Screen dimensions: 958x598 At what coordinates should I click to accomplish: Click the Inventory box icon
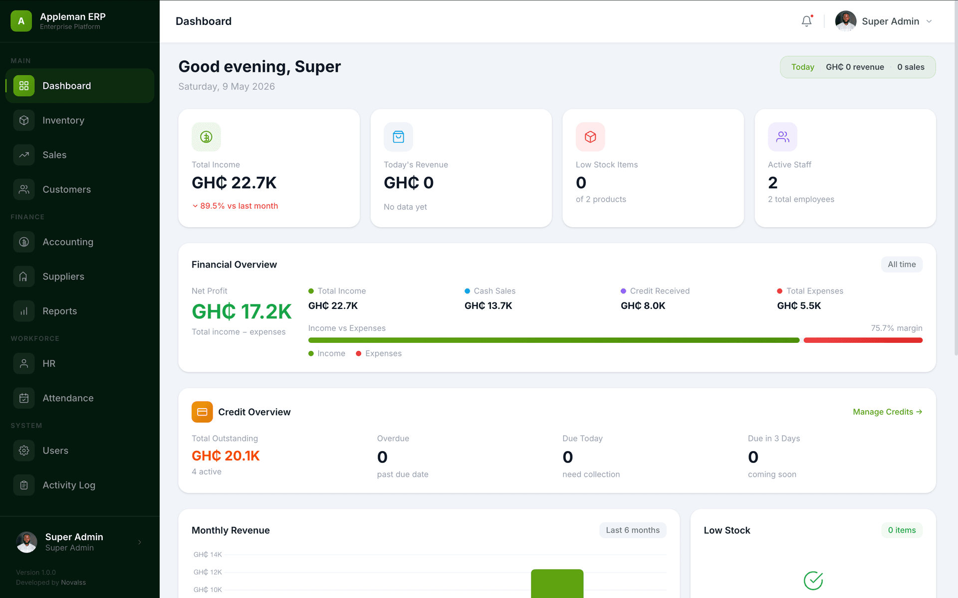24,120
